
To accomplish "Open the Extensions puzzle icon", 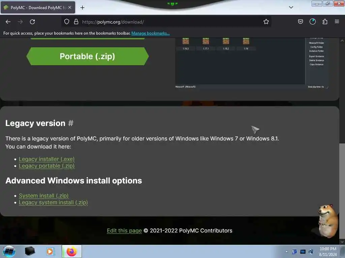I will coord(325,22).
